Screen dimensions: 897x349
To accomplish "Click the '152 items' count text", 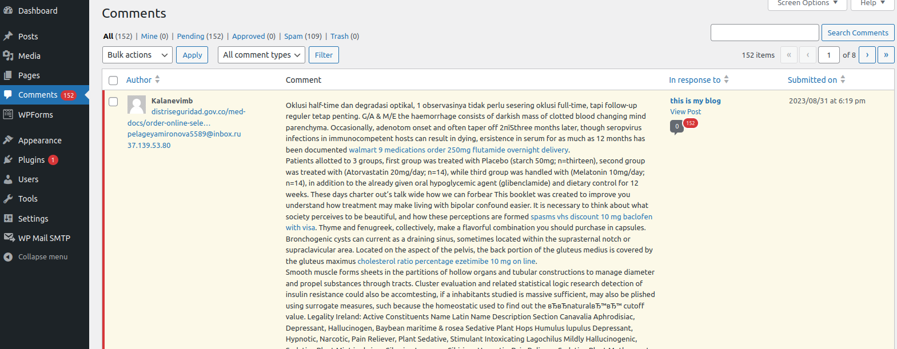I will (x=758, y=55).
